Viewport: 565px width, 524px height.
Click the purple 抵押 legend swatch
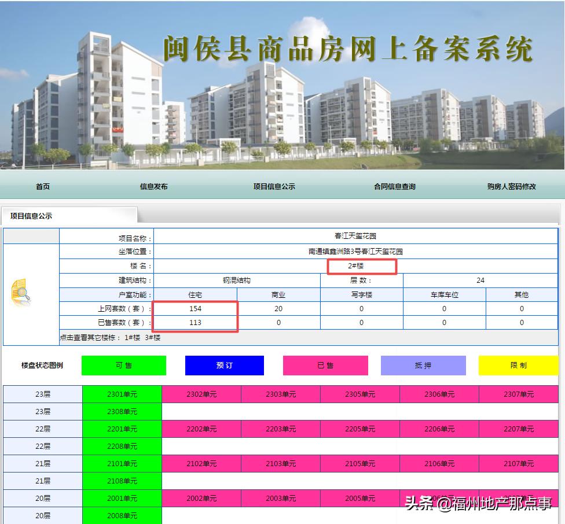point(424,366)
